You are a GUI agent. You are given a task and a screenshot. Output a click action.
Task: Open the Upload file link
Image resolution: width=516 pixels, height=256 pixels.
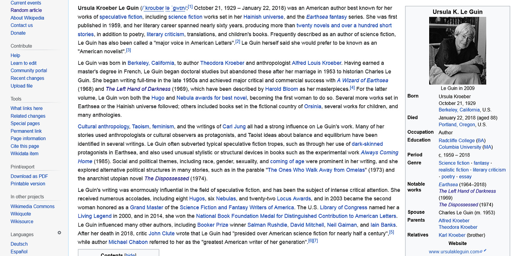coord(21,86)
